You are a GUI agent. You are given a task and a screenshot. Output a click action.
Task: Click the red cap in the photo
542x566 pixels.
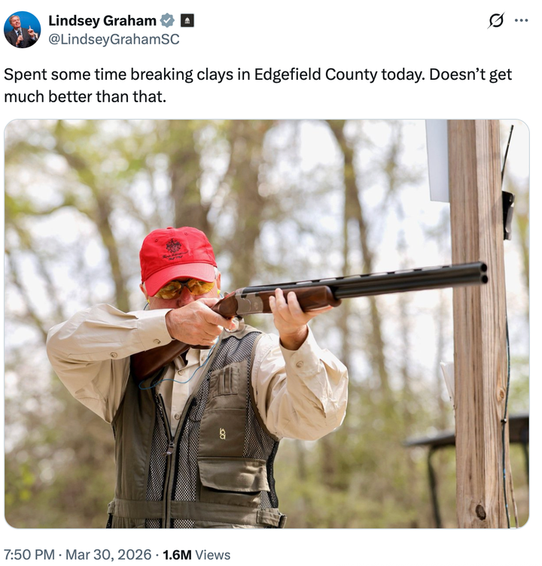point(178,257)
